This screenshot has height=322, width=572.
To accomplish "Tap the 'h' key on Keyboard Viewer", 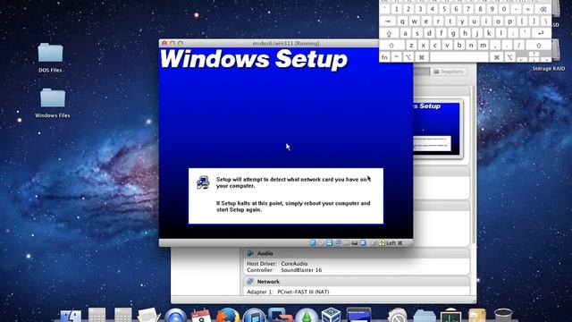I will click(465, 33).
